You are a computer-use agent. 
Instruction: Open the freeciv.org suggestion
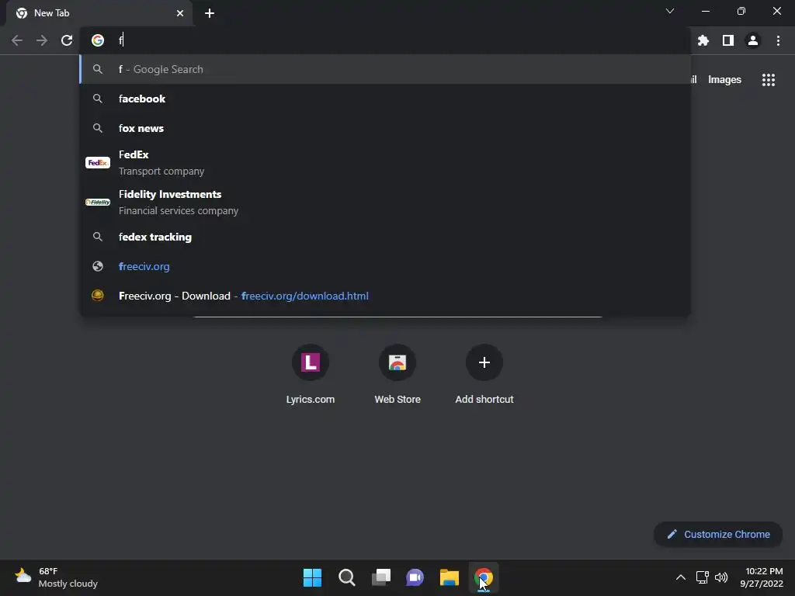[385, 266]
